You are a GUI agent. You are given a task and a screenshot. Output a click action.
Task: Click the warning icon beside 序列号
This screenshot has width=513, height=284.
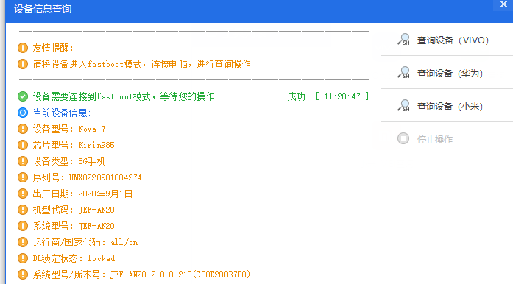tap(23, 177)
